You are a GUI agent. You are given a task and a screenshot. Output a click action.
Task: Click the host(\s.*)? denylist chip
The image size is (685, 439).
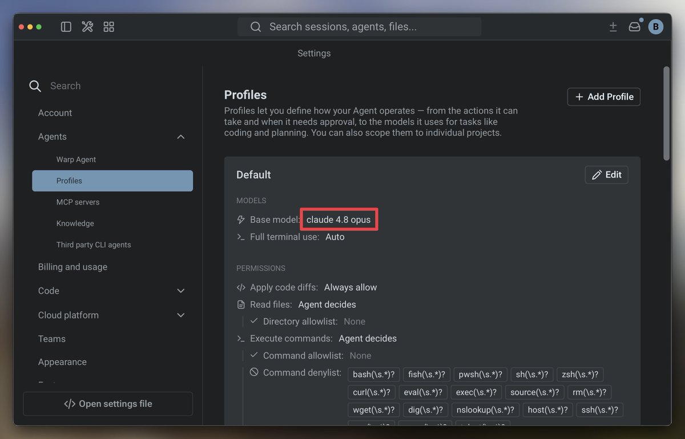point(548,410)
